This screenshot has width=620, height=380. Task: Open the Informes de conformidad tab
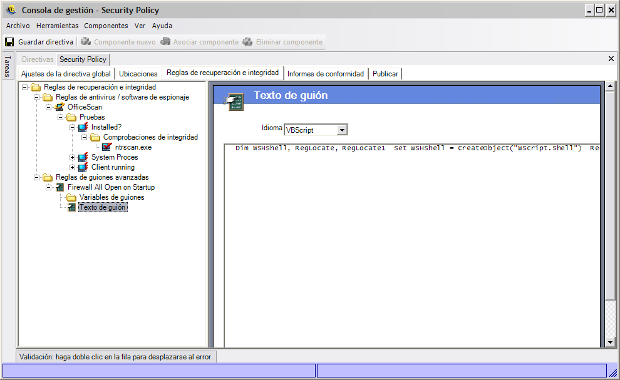(x=326, y=74)
